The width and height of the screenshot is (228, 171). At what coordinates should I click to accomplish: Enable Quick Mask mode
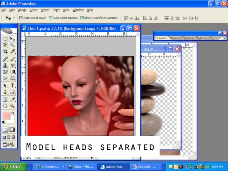pyautogui.click(x=12, y=130)
